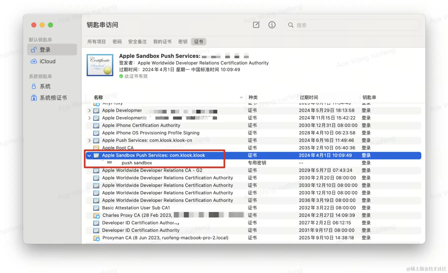Click the green valid certificate checkmark icon
Viewport: 448px width, 273px height.
[x=121, y=76]
